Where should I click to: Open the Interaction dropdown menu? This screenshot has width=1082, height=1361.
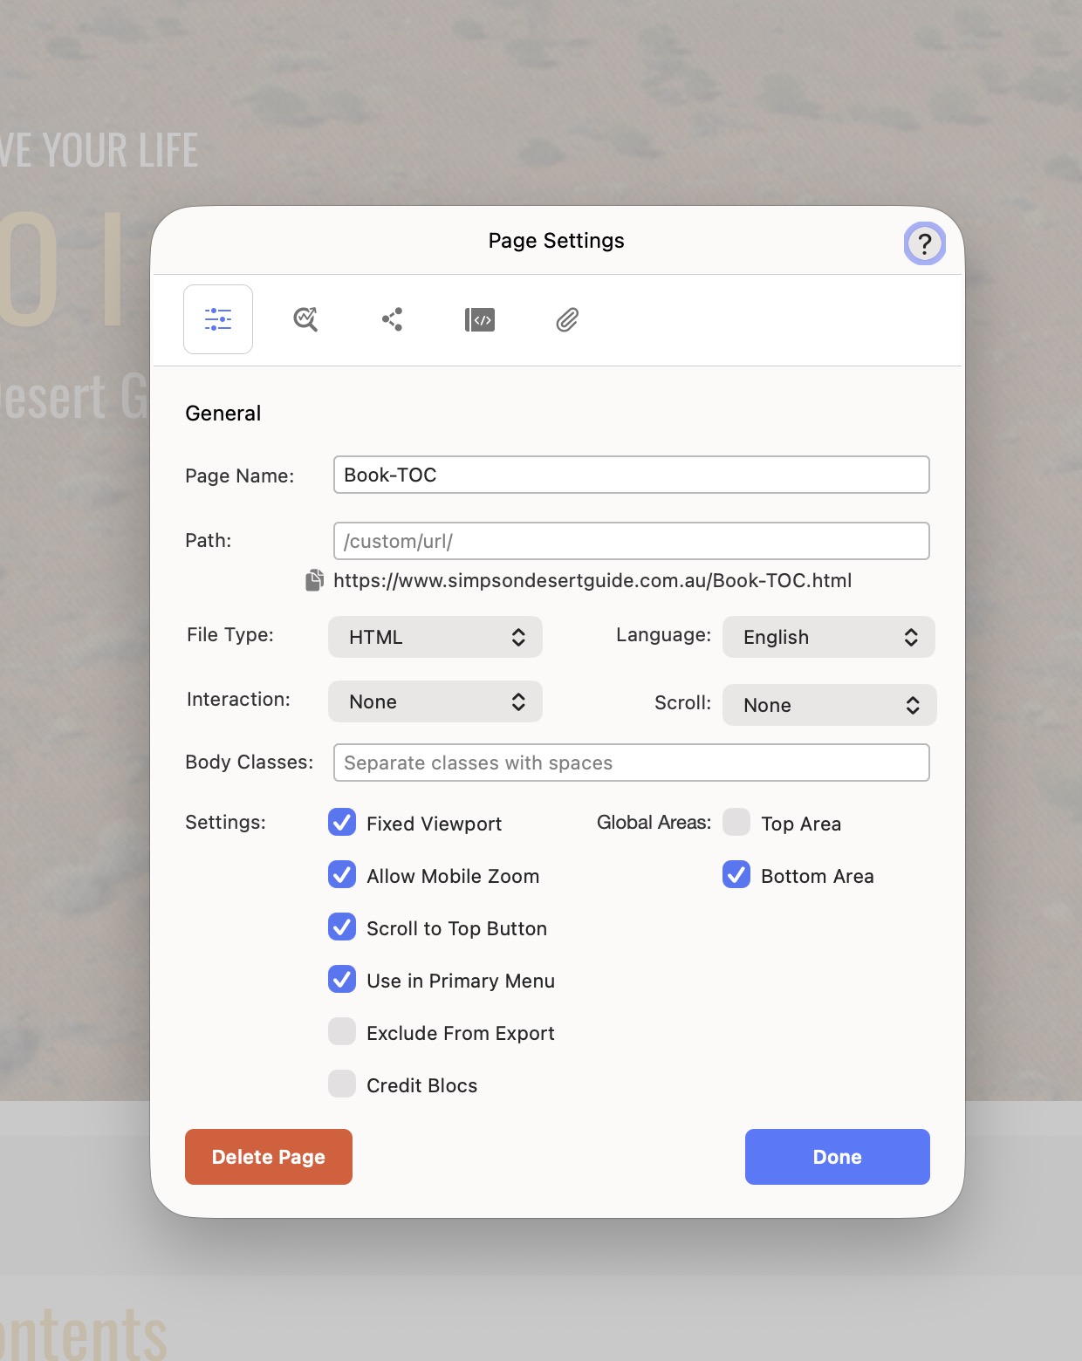click(x=435, y=701)
